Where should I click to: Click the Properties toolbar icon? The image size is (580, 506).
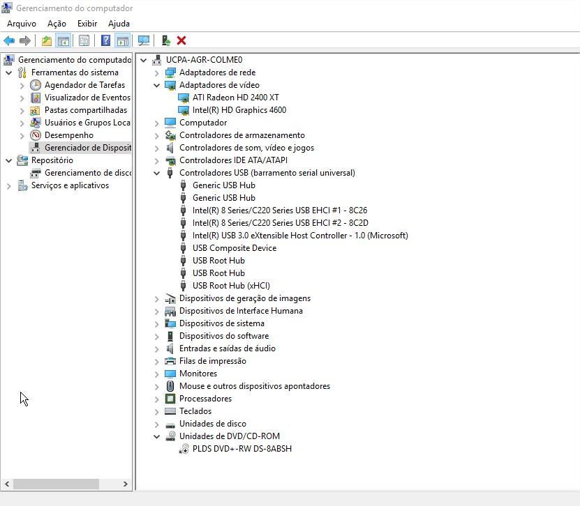(84, 40)
